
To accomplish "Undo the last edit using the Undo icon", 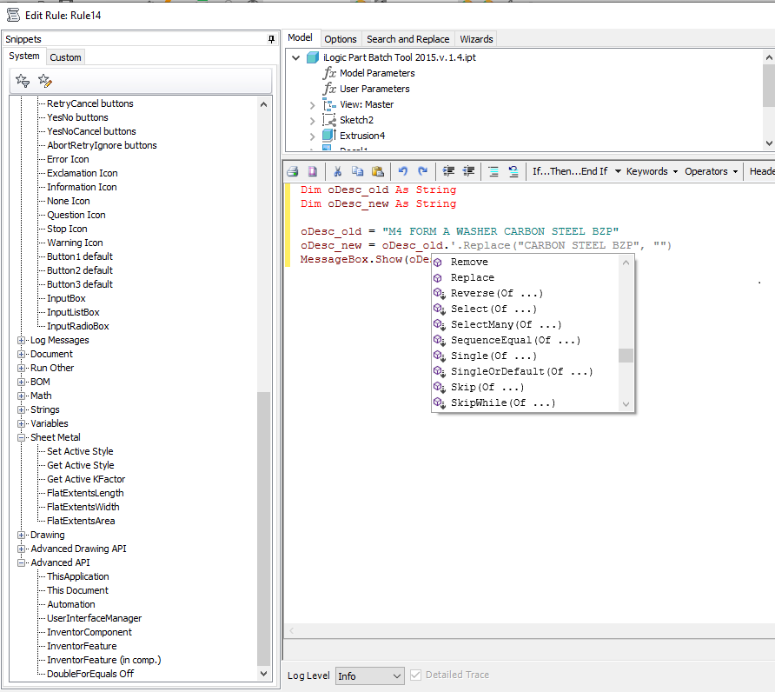I will [404, 171].
